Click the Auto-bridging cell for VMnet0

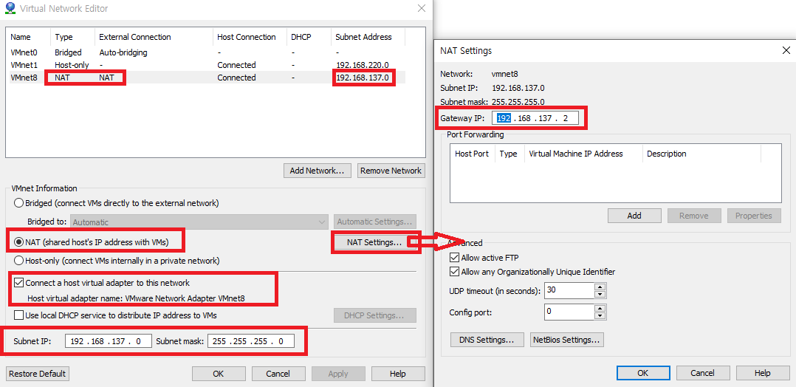pos(123,52)
